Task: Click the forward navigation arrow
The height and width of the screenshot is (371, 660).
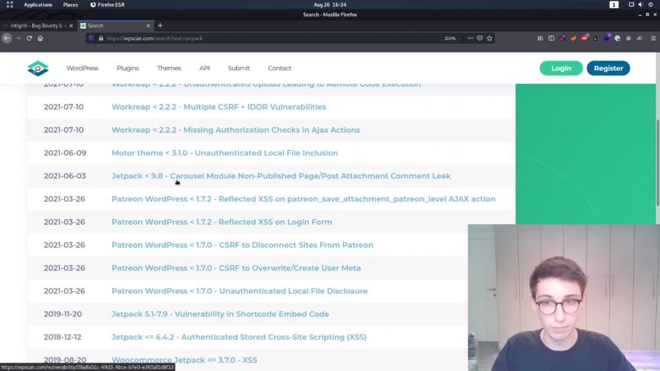Action: 18,38
